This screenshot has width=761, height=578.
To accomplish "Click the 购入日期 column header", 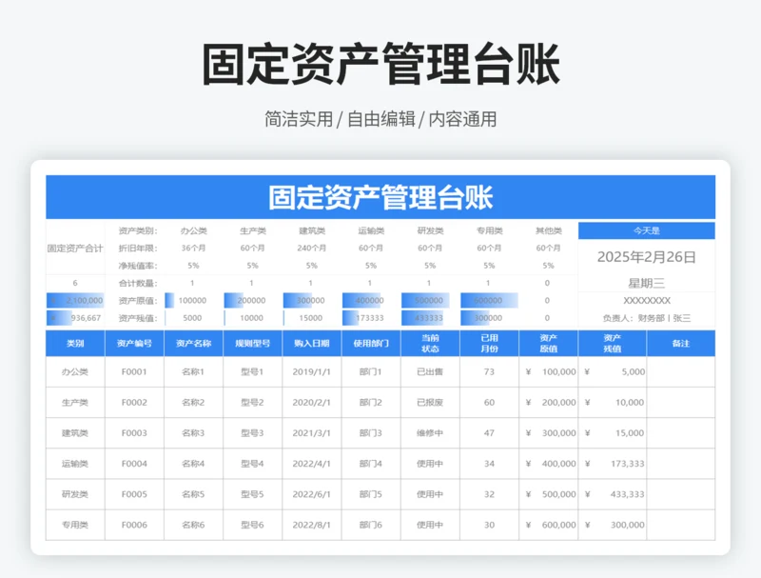I will [x=312, y=344].
